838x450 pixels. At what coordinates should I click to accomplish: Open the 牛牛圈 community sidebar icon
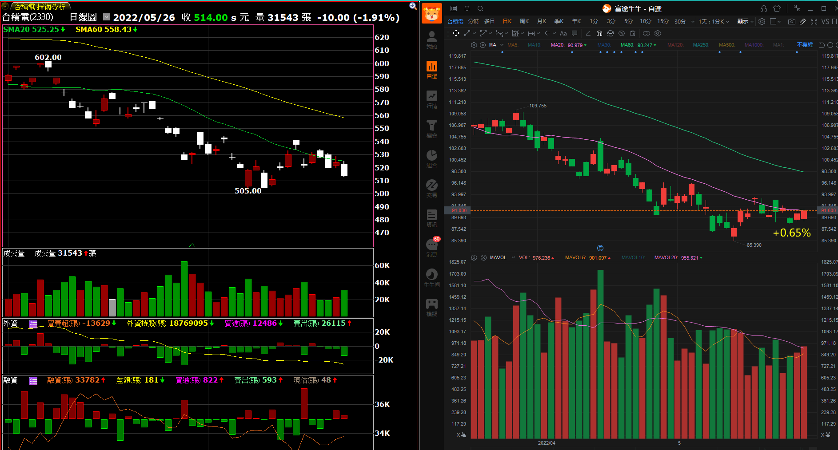431,278
